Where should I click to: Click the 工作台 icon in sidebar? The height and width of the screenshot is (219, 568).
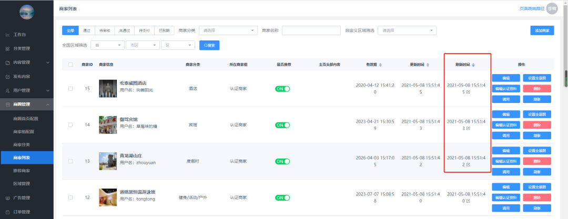point(7,35)
